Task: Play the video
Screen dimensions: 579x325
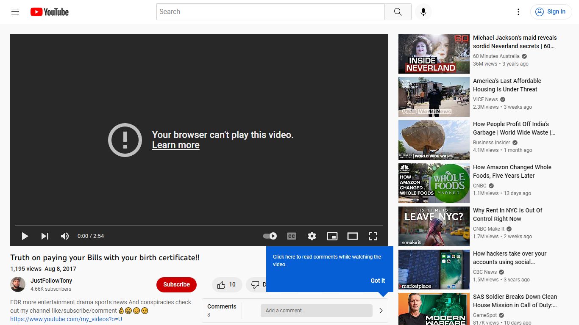Action: point(25,236)
